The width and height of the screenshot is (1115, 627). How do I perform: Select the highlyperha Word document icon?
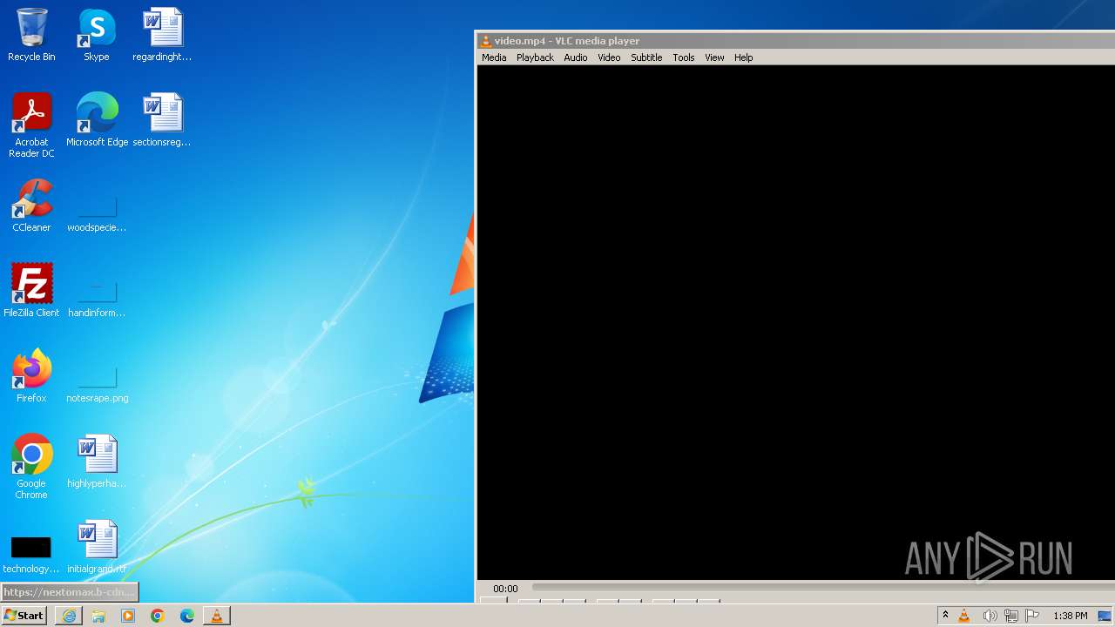[x=97, y=462]
